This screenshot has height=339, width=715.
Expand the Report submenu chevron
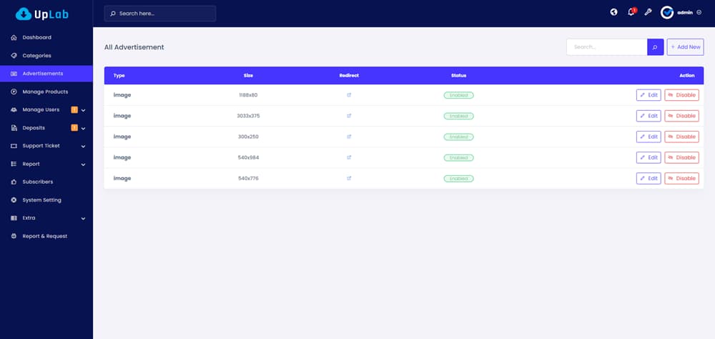[84, 164]
